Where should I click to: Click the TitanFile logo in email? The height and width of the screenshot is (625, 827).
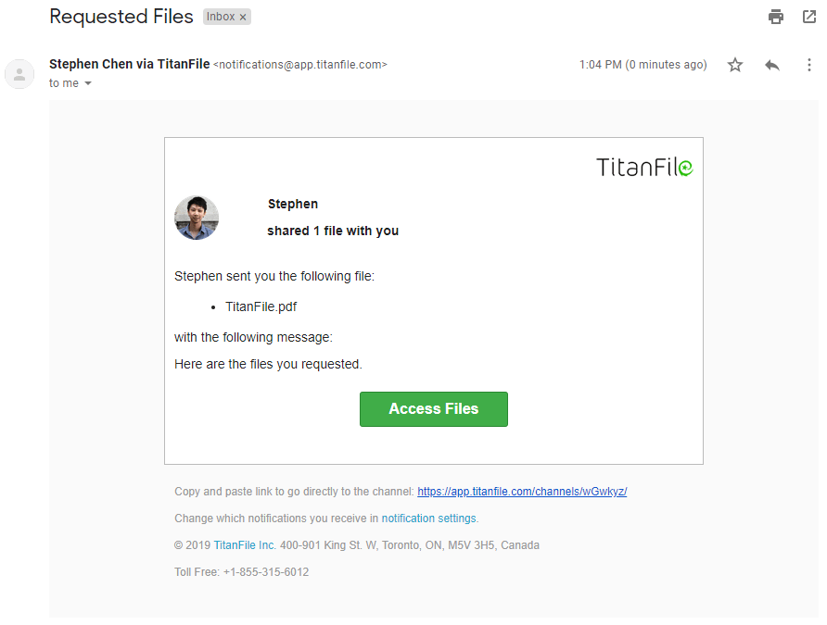644,167
